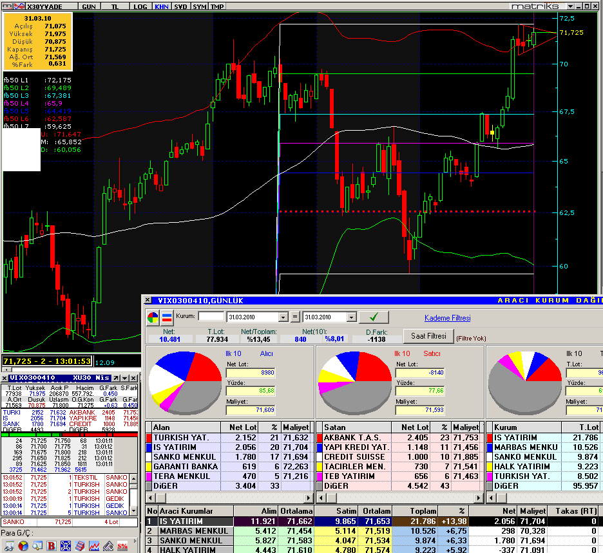Open the Matriks window dropdown arrow
Screen dimensions: 603x553
click(571, 6)
